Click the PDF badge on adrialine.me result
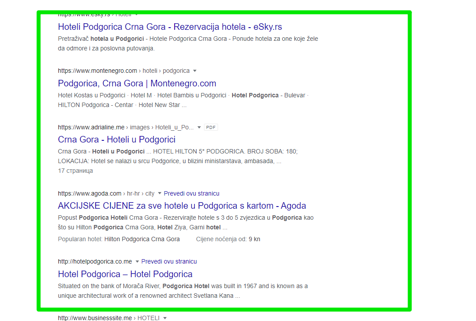This screenshot has width=476, height=321. coord(211,128)
